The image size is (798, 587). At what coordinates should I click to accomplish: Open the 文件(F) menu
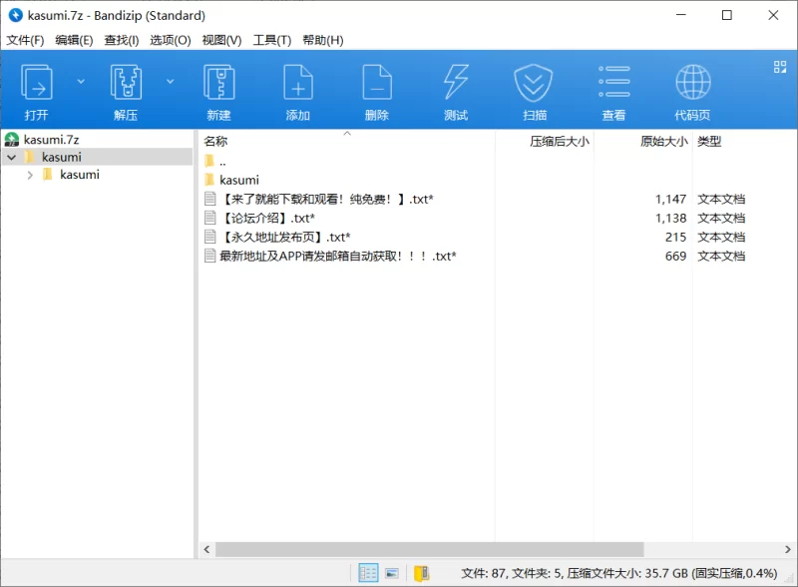pos(25,40)
